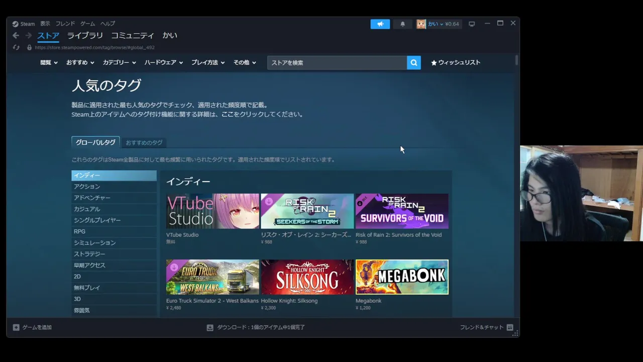
Task: Open notifications bell icon
Action: point(402,24)
